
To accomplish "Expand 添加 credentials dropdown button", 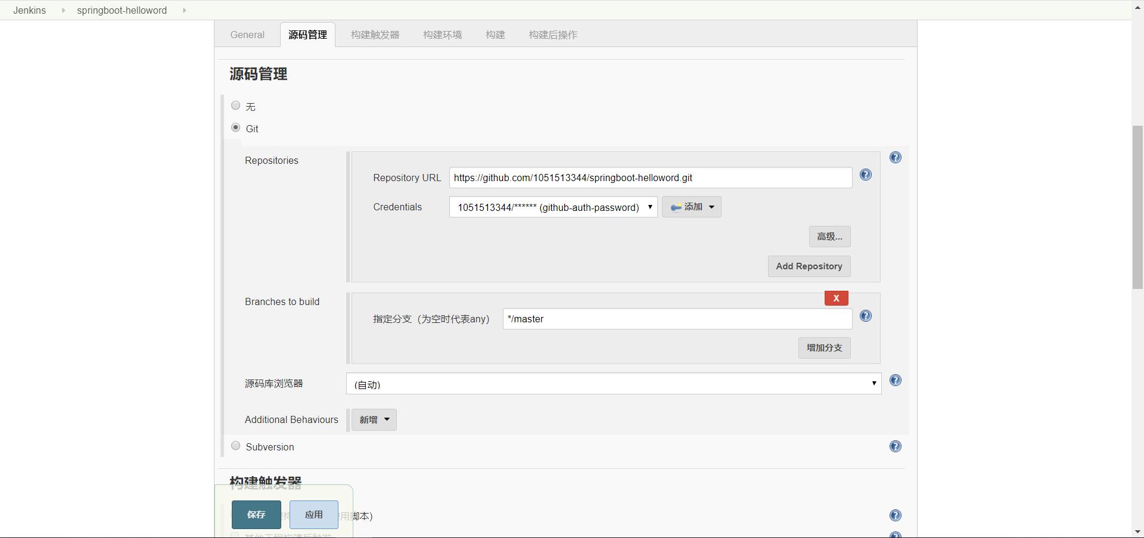I will pyautogui.click(x=691, y=207).
